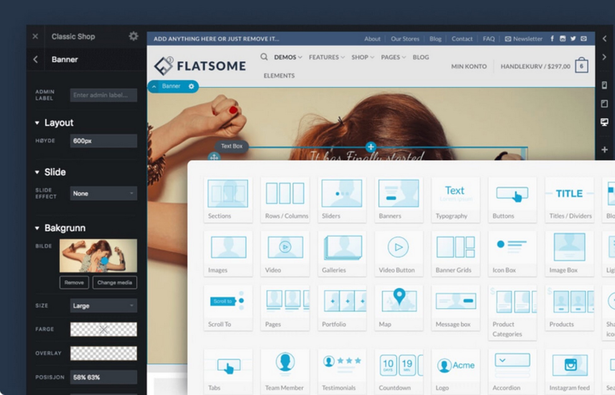Viewport: 615px width, 395px height.
Task: Click the site search magnifier icon
Action: coord(264,57)
